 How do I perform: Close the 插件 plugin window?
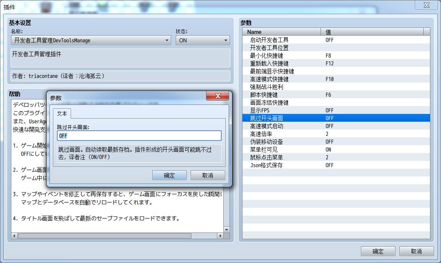(426, 5)
